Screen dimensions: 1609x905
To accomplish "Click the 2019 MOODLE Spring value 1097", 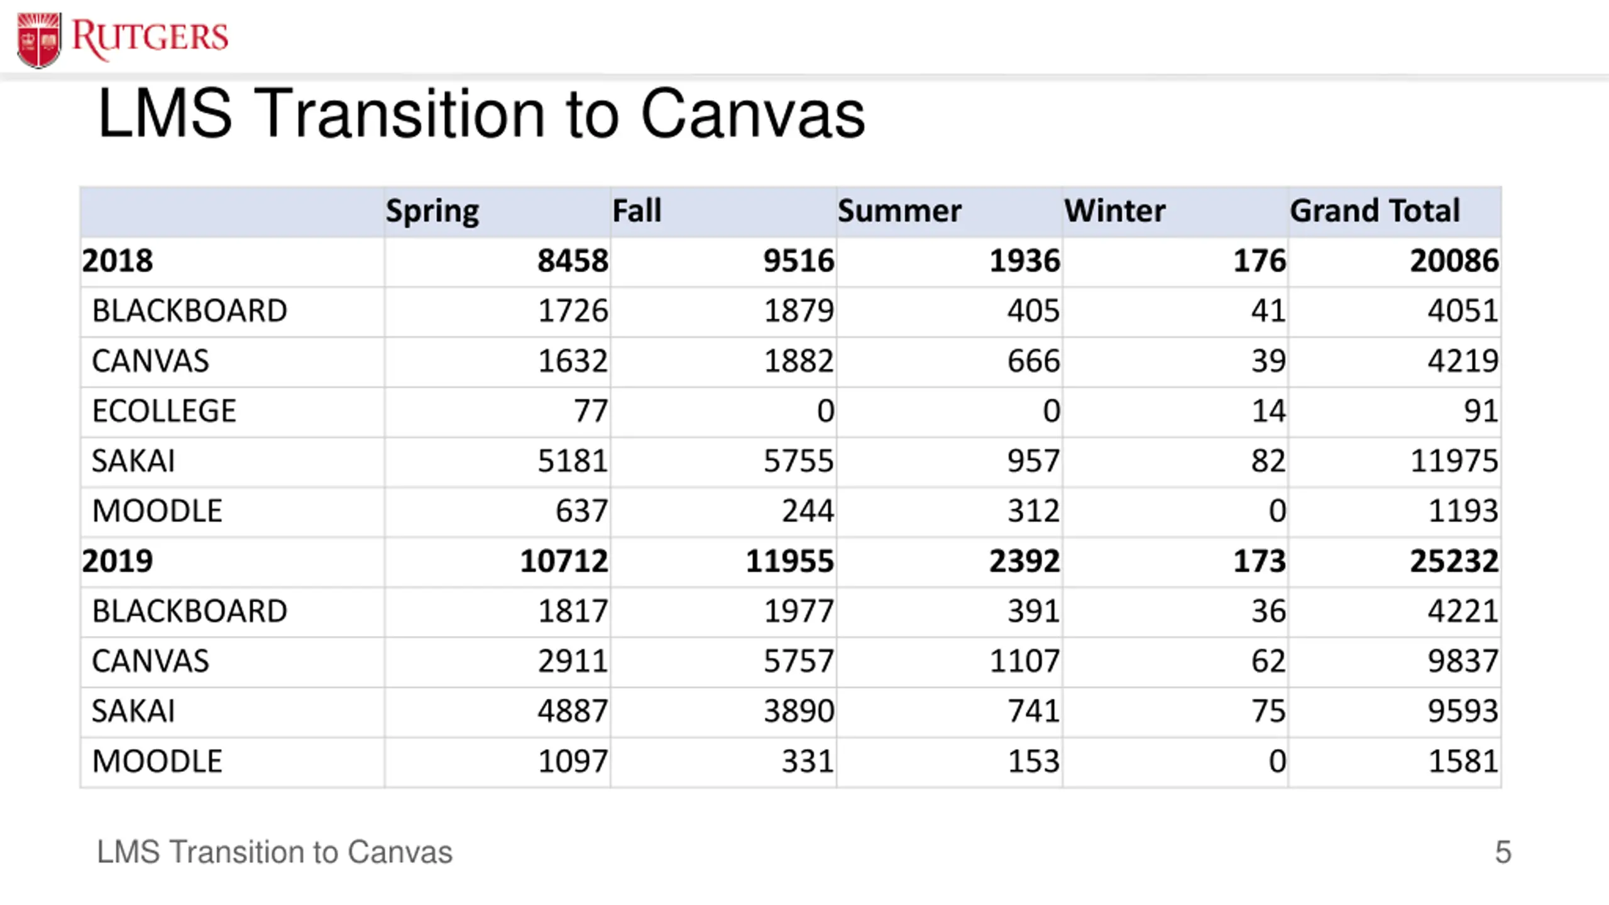I will click(x=573, y=761).
